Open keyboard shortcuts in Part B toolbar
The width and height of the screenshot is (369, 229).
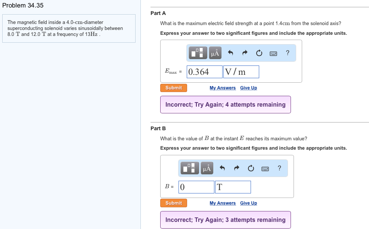(x=265, y=169)
